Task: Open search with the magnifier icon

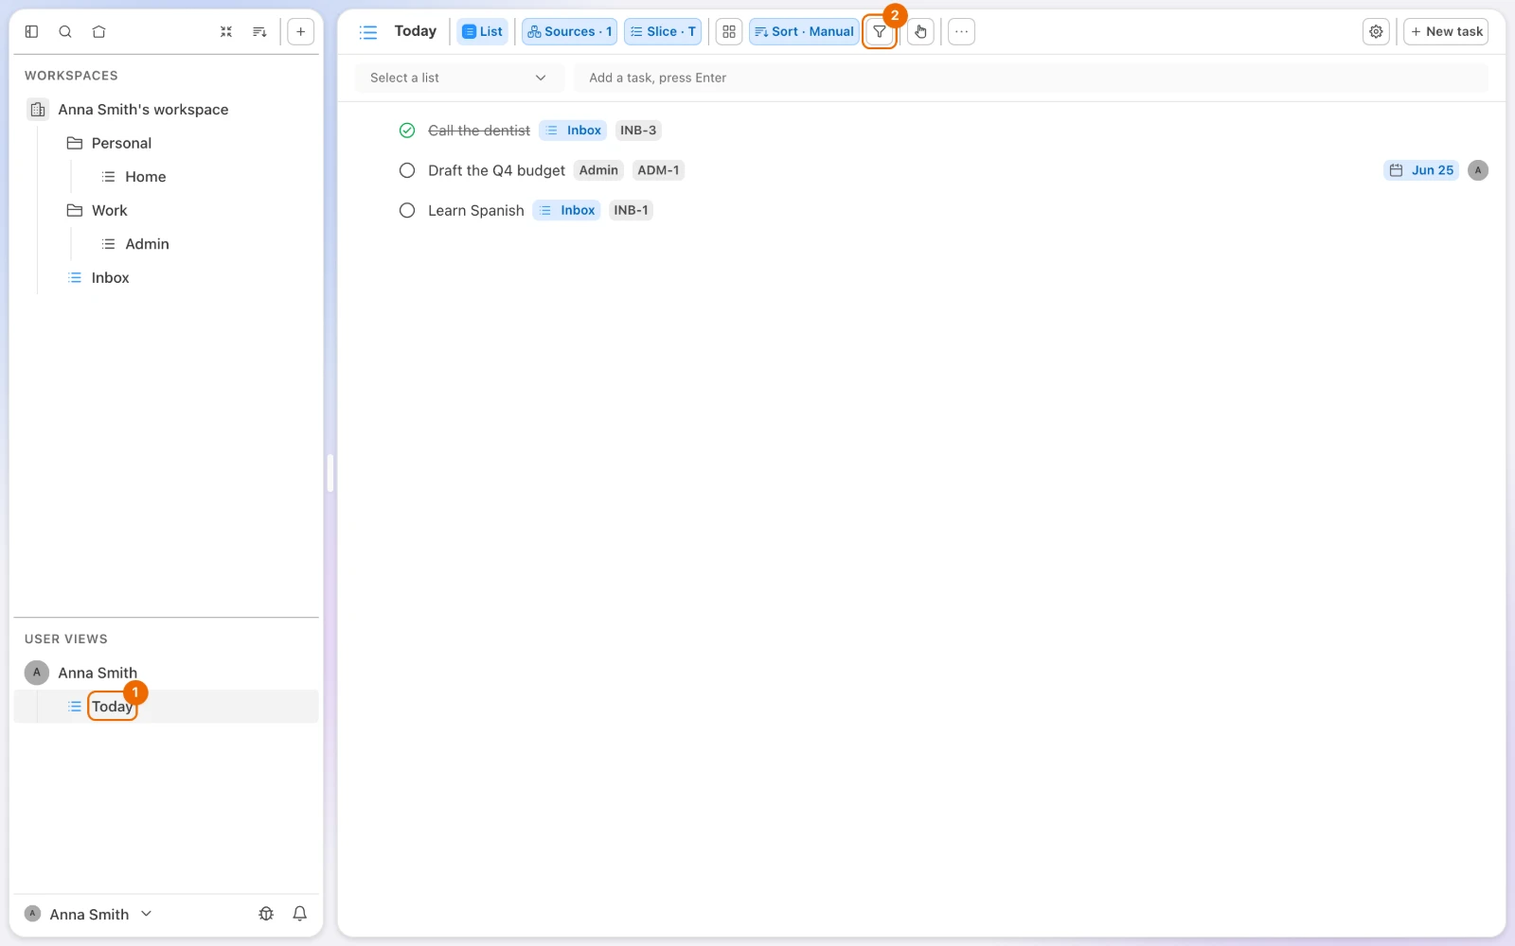Action: 65,31
